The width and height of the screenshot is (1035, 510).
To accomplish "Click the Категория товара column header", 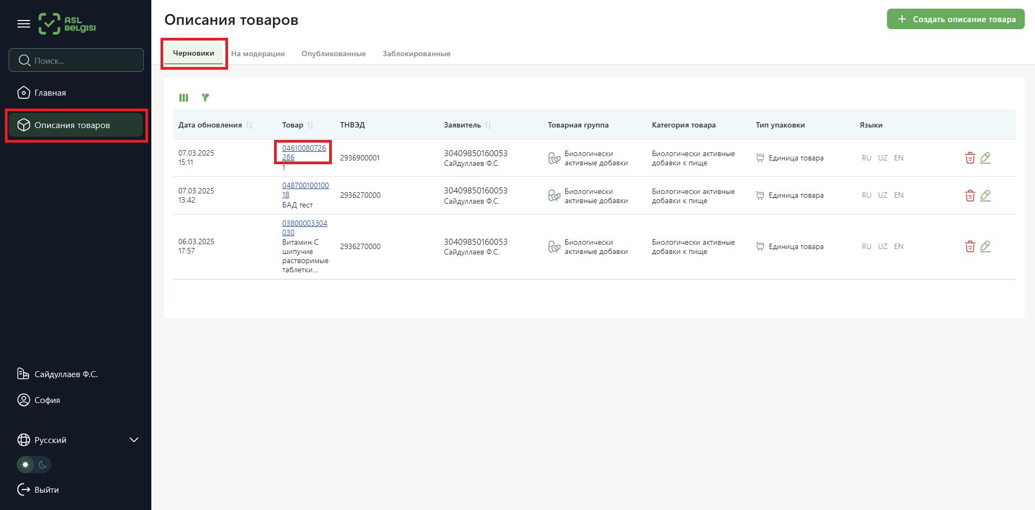I will pos(684,125).
